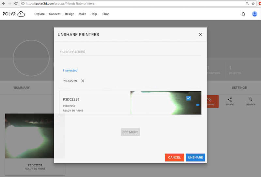The height and width of the screenshot is (177, 261).
Task: Click P3D02259 label under background thumbnail
Action: tap(35, 165)
